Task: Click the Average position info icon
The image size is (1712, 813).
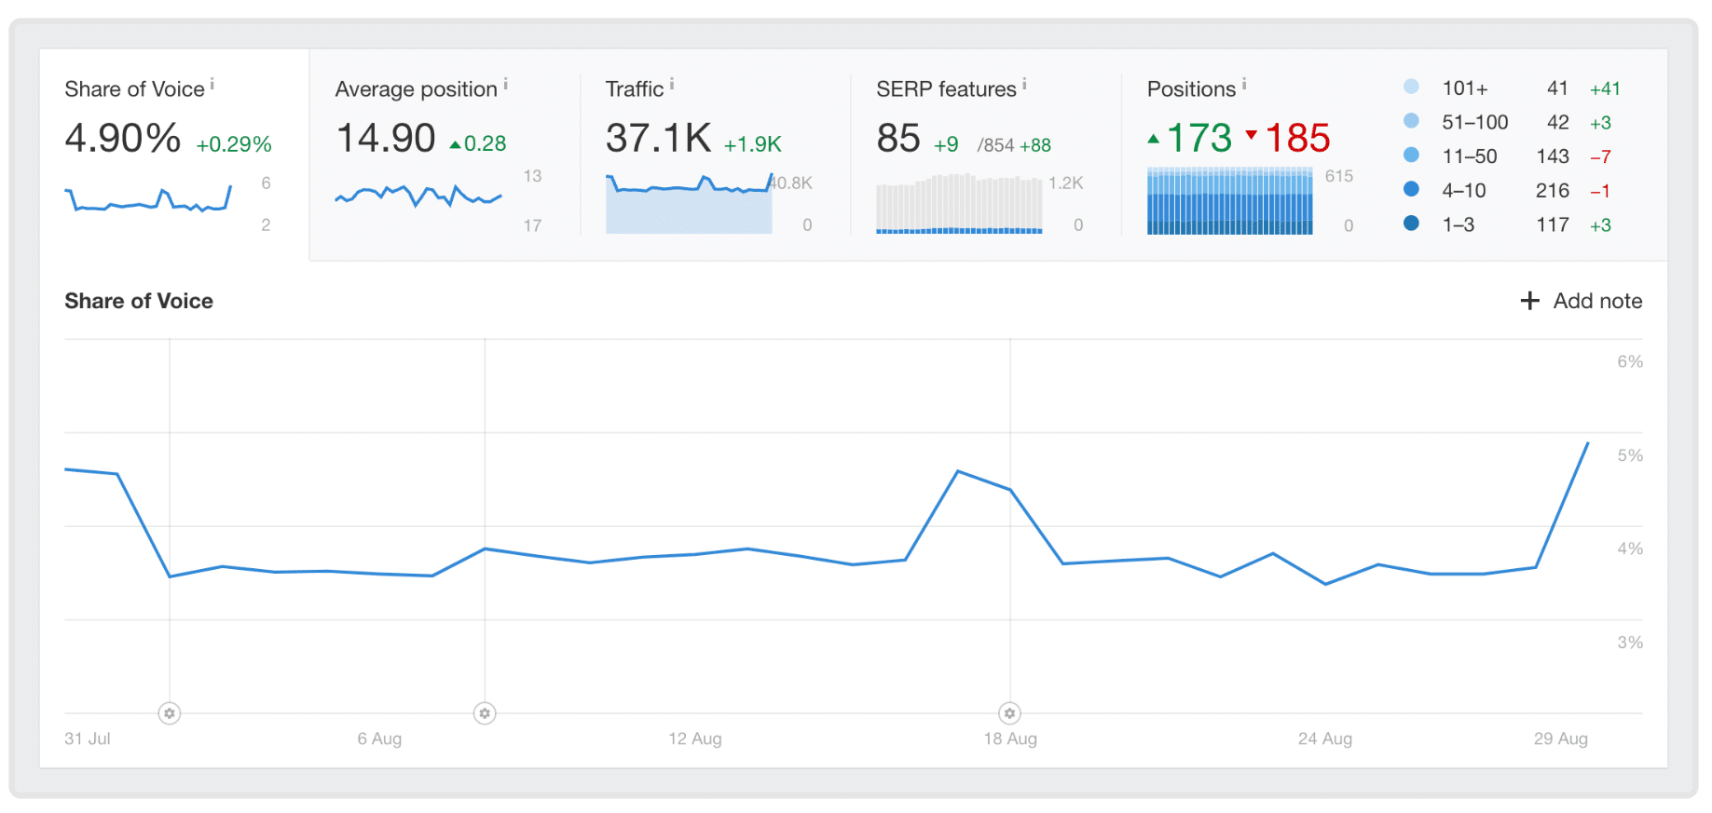Action: pos(505,84)
